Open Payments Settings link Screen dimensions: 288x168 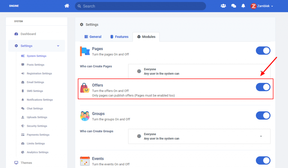tap(38, 135)
